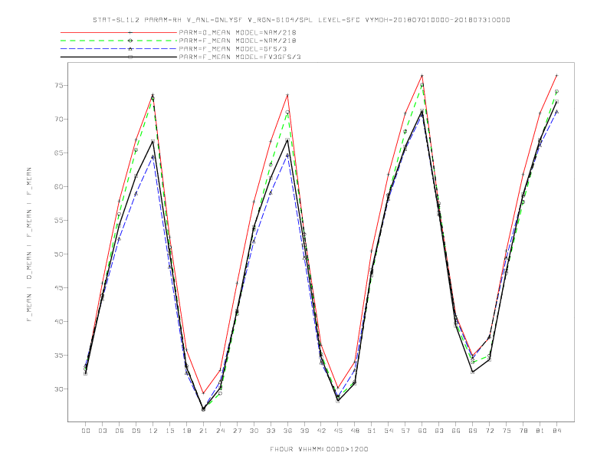This screenshot has height=469, width=607.
Task: Click y-axis tick label 50
Action: [x=57, y=254]
